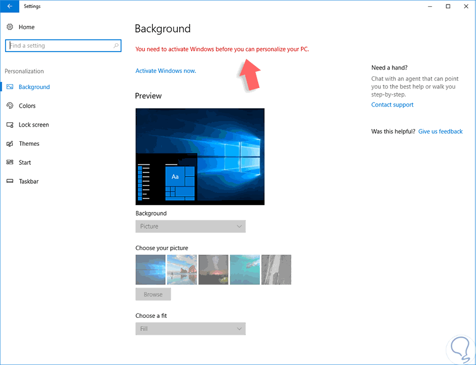The image size is (476, 365).
Task: Click the Lock screen icon
Action: (x=10, y=124)
